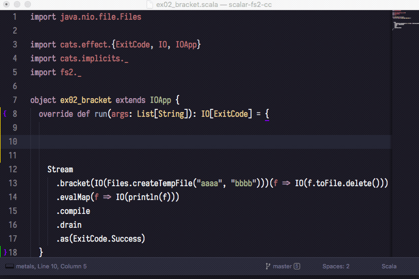Minimize the window using the title bar button
Image resolution: width=419 pixels, height=279 pixels.
[x=17, y=4]
